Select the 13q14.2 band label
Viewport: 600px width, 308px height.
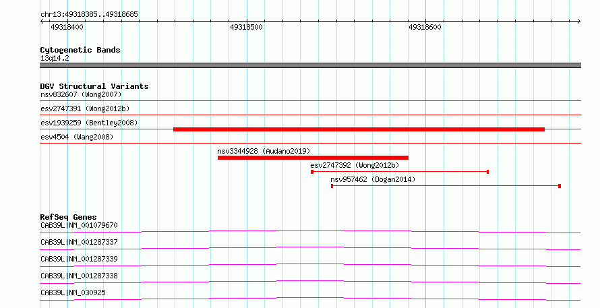[x=55, y=58]
